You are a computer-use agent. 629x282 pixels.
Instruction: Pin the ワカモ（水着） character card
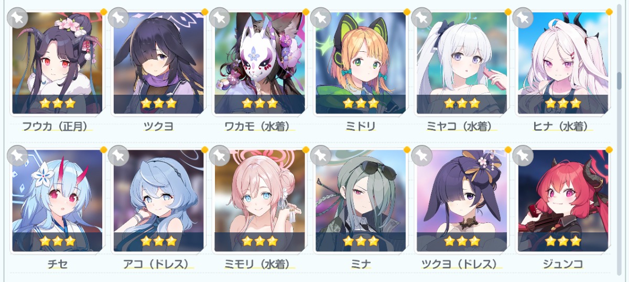click(220, 18)
